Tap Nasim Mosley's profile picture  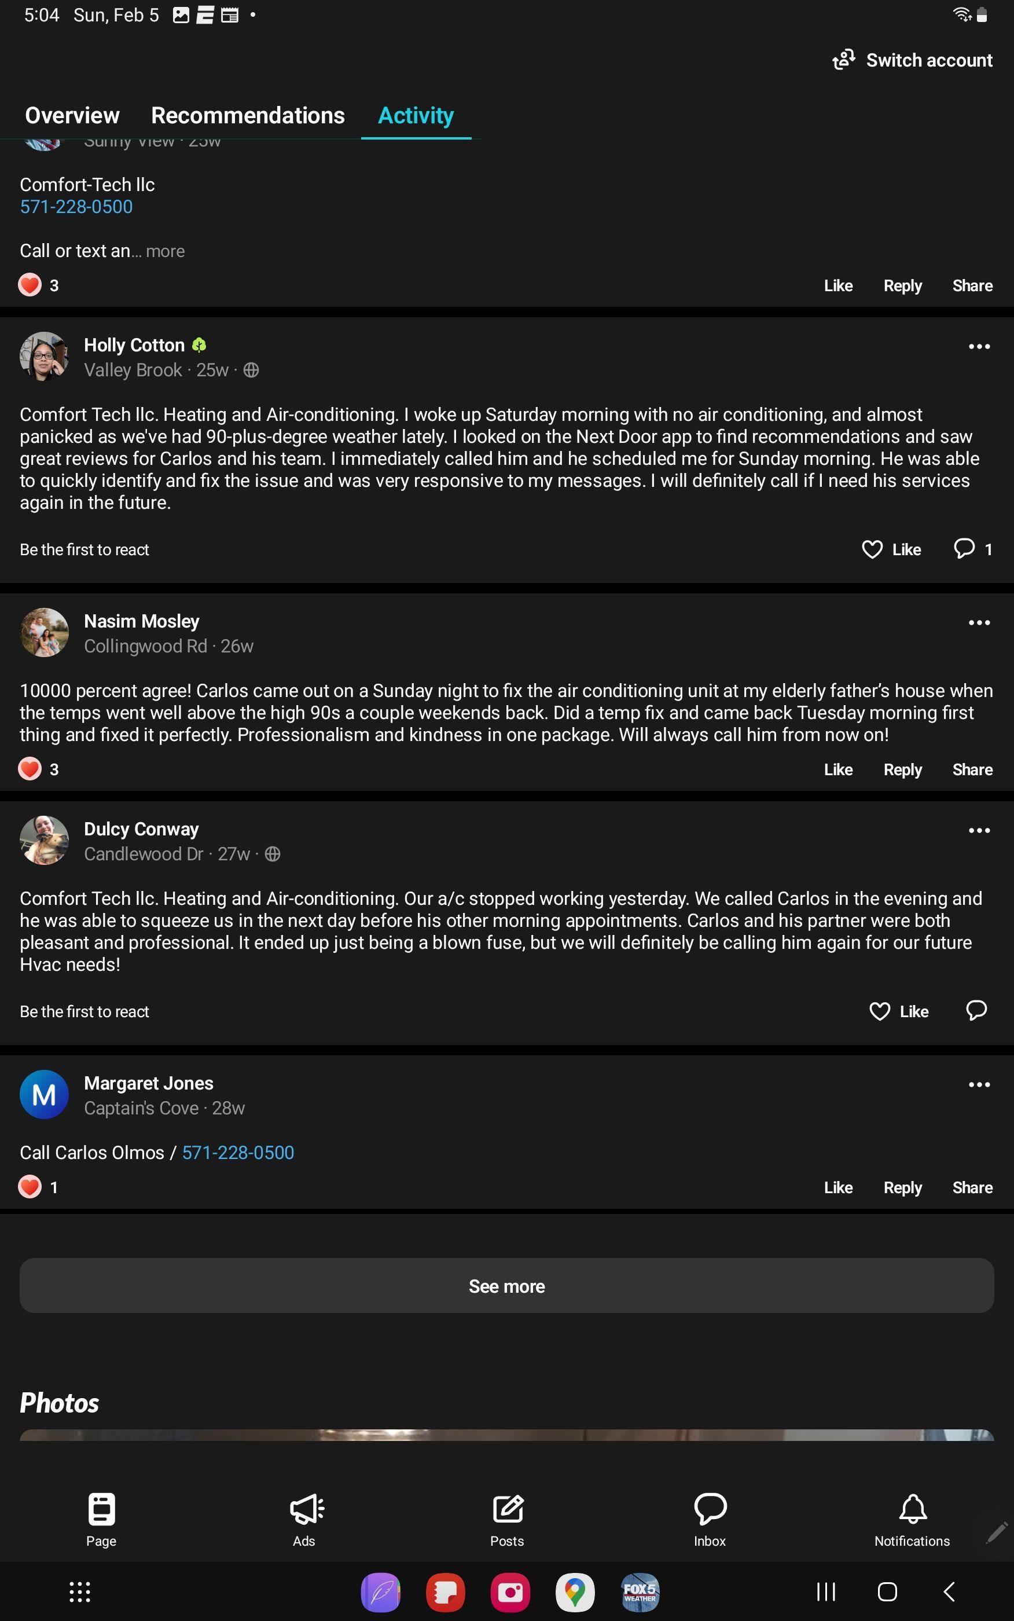(x=44, y=632)
